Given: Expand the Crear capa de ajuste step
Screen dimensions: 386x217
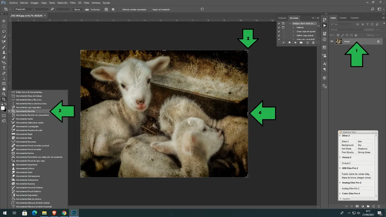Looking at the screenshot, I should click(293, 31).
